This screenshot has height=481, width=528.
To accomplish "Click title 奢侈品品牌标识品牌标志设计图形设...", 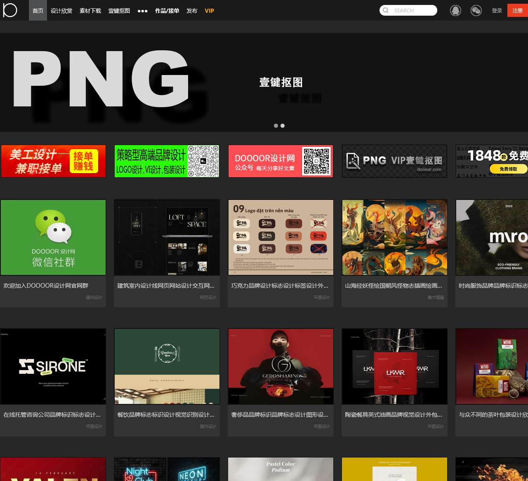I will tap(280, 415).
